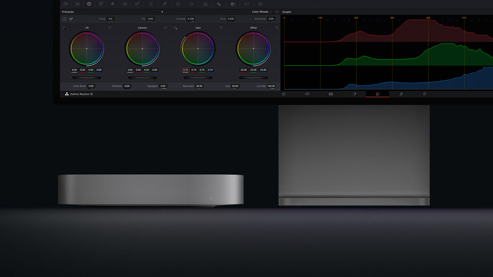Pick white point beside Gain label
The width and height of the screenshot is (493, 277).
point(175,27)
